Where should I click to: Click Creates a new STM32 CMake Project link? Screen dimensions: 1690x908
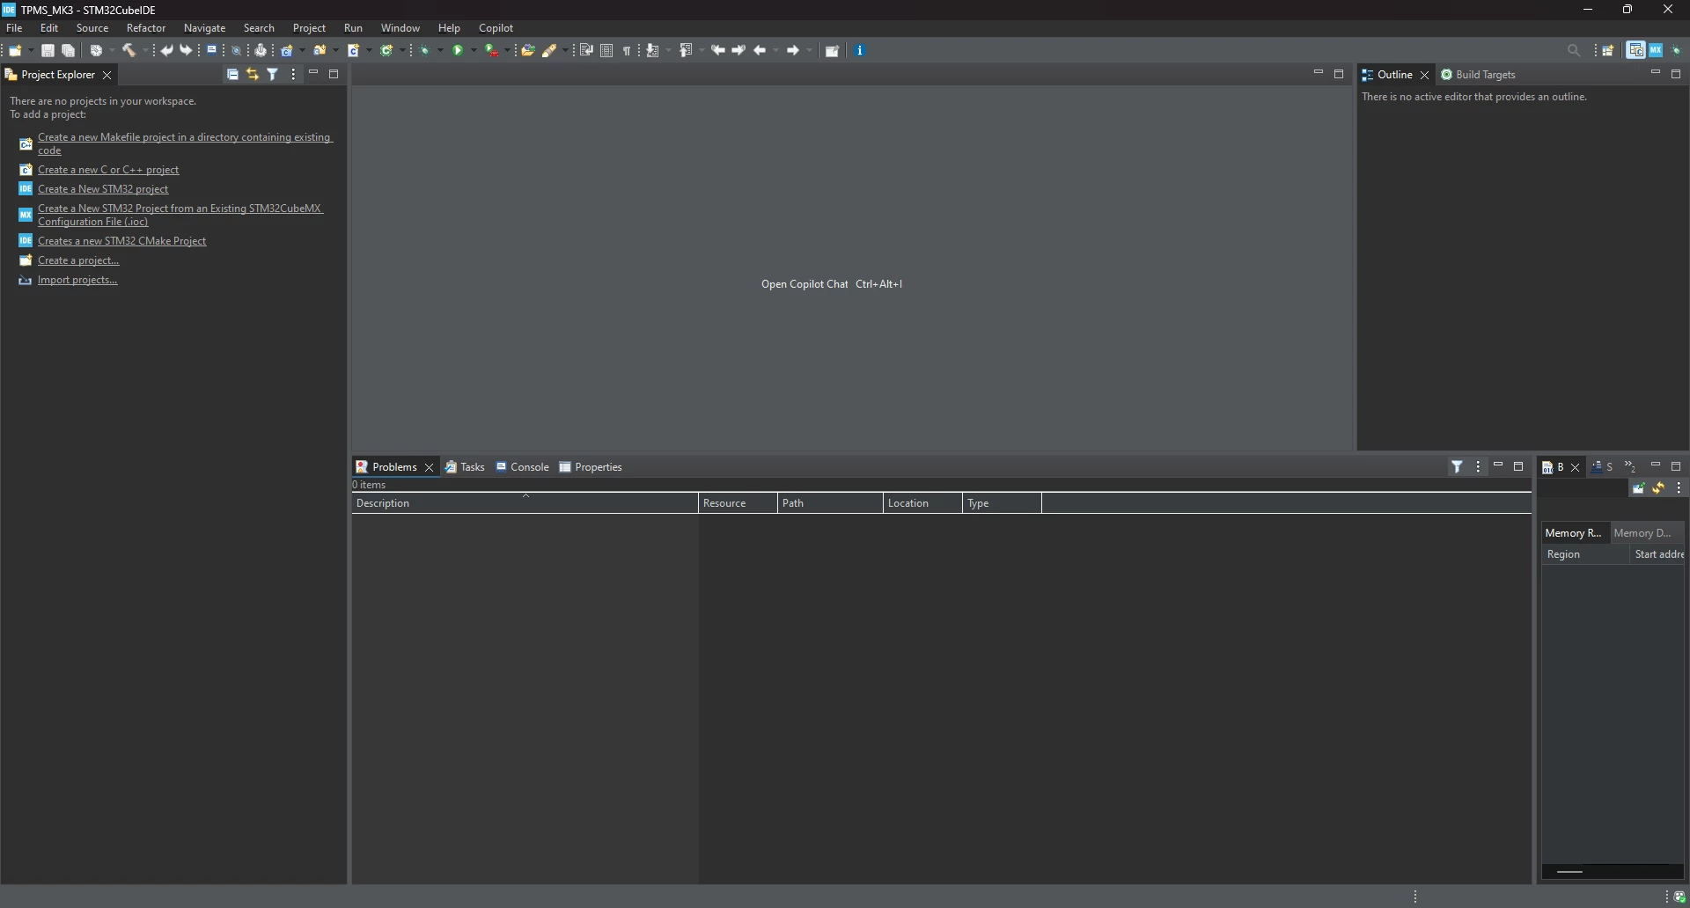[x=122, y=241]
